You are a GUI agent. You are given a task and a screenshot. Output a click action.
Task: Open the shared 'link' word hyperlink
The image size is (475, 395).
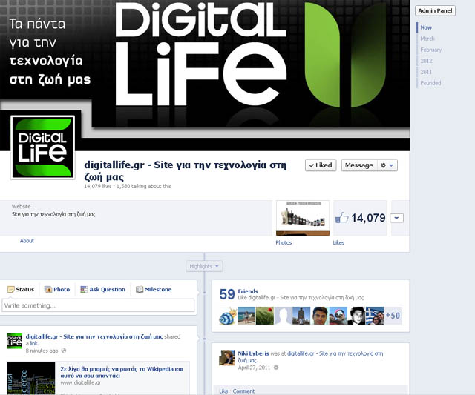point(34,344)
